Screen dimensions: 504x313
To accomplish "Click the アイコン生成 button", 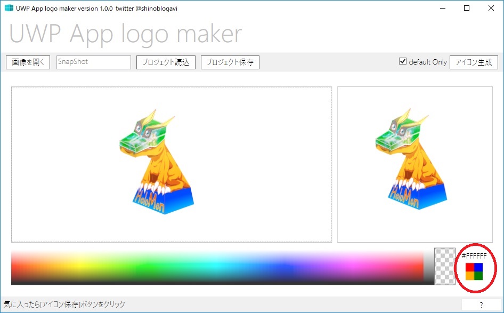I will 474,62.
